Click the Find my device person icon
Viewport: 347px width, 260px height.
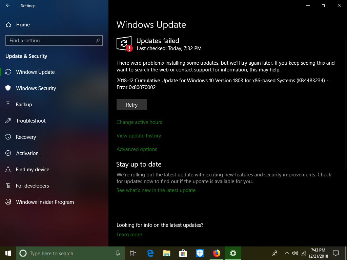tap(8, 169)
